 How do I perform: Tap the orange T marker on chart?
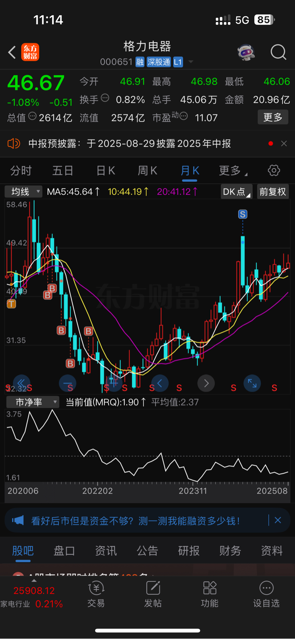click(x=12, y=304)
